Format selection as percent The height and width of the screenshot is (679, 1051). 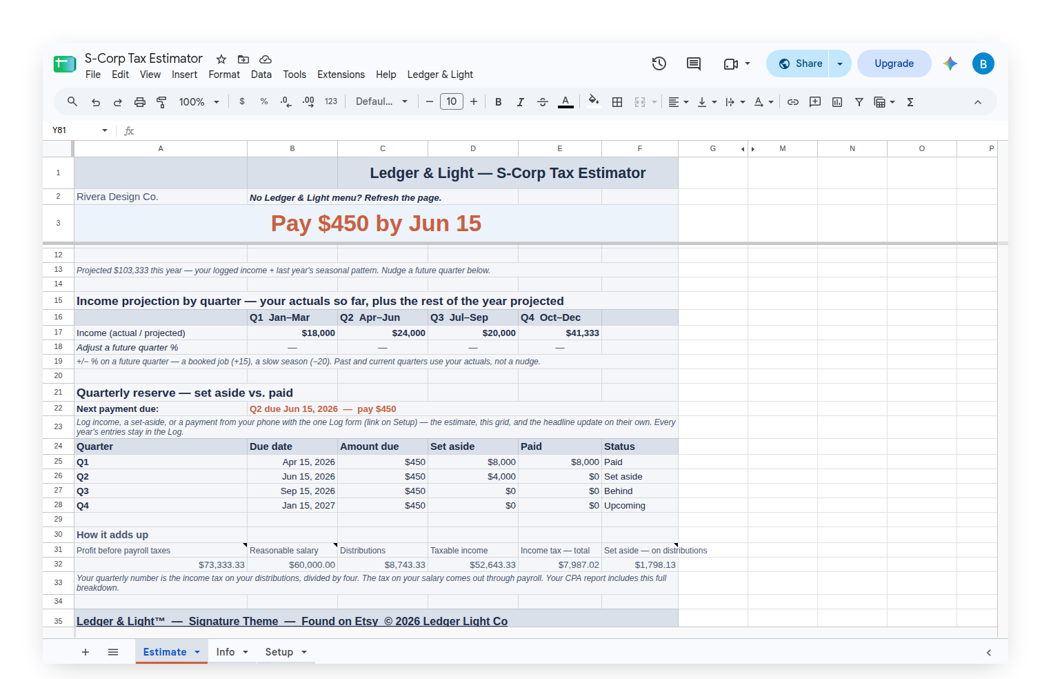(264, 101)
